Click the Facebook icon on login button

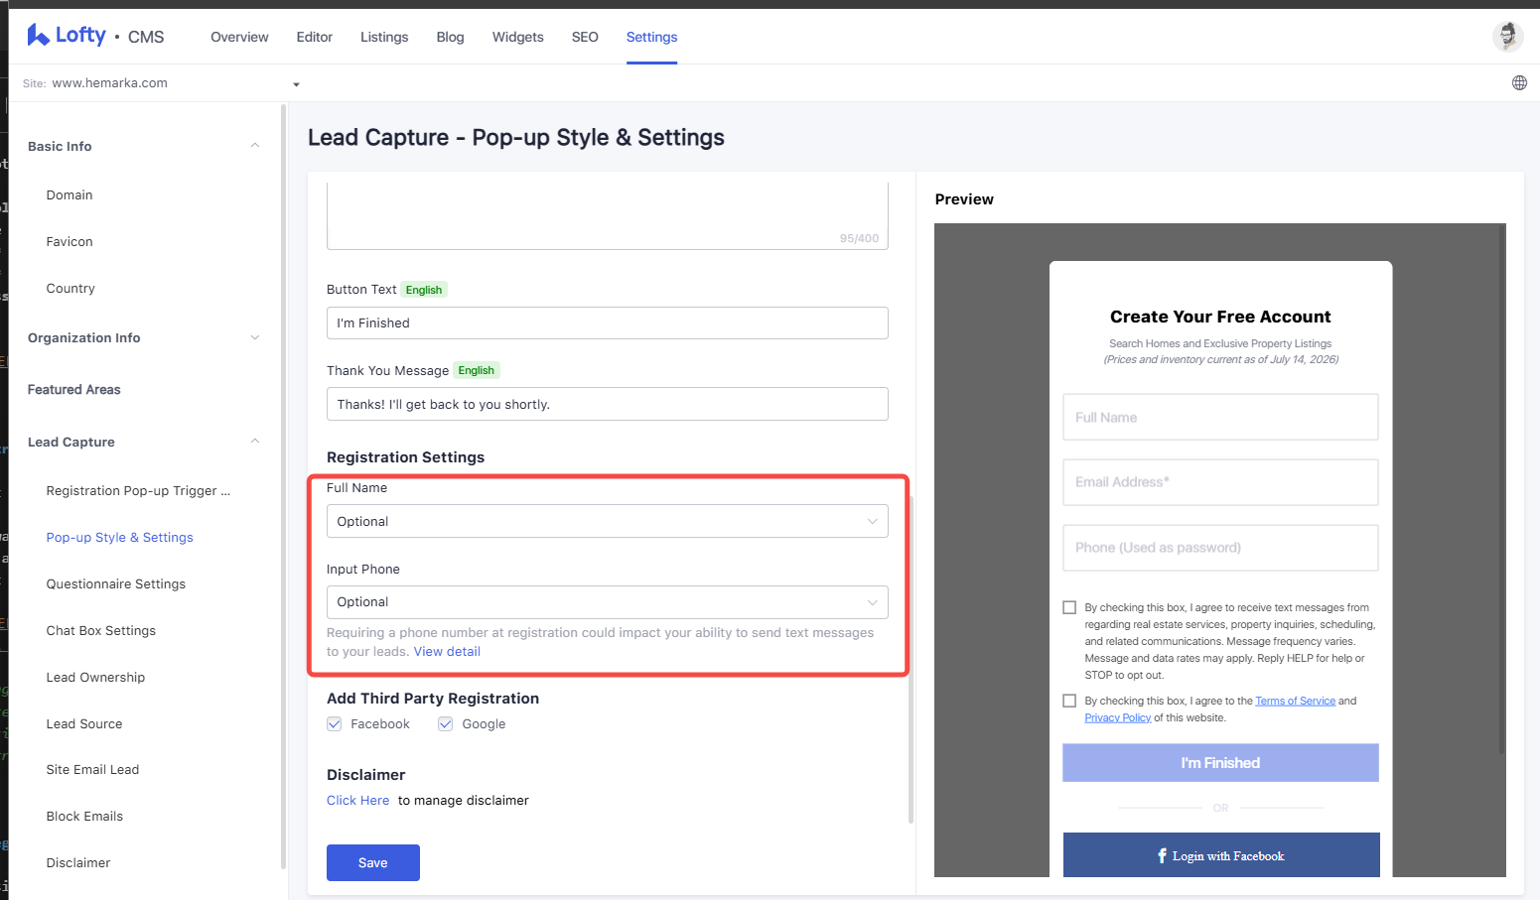coord(1162,855)
